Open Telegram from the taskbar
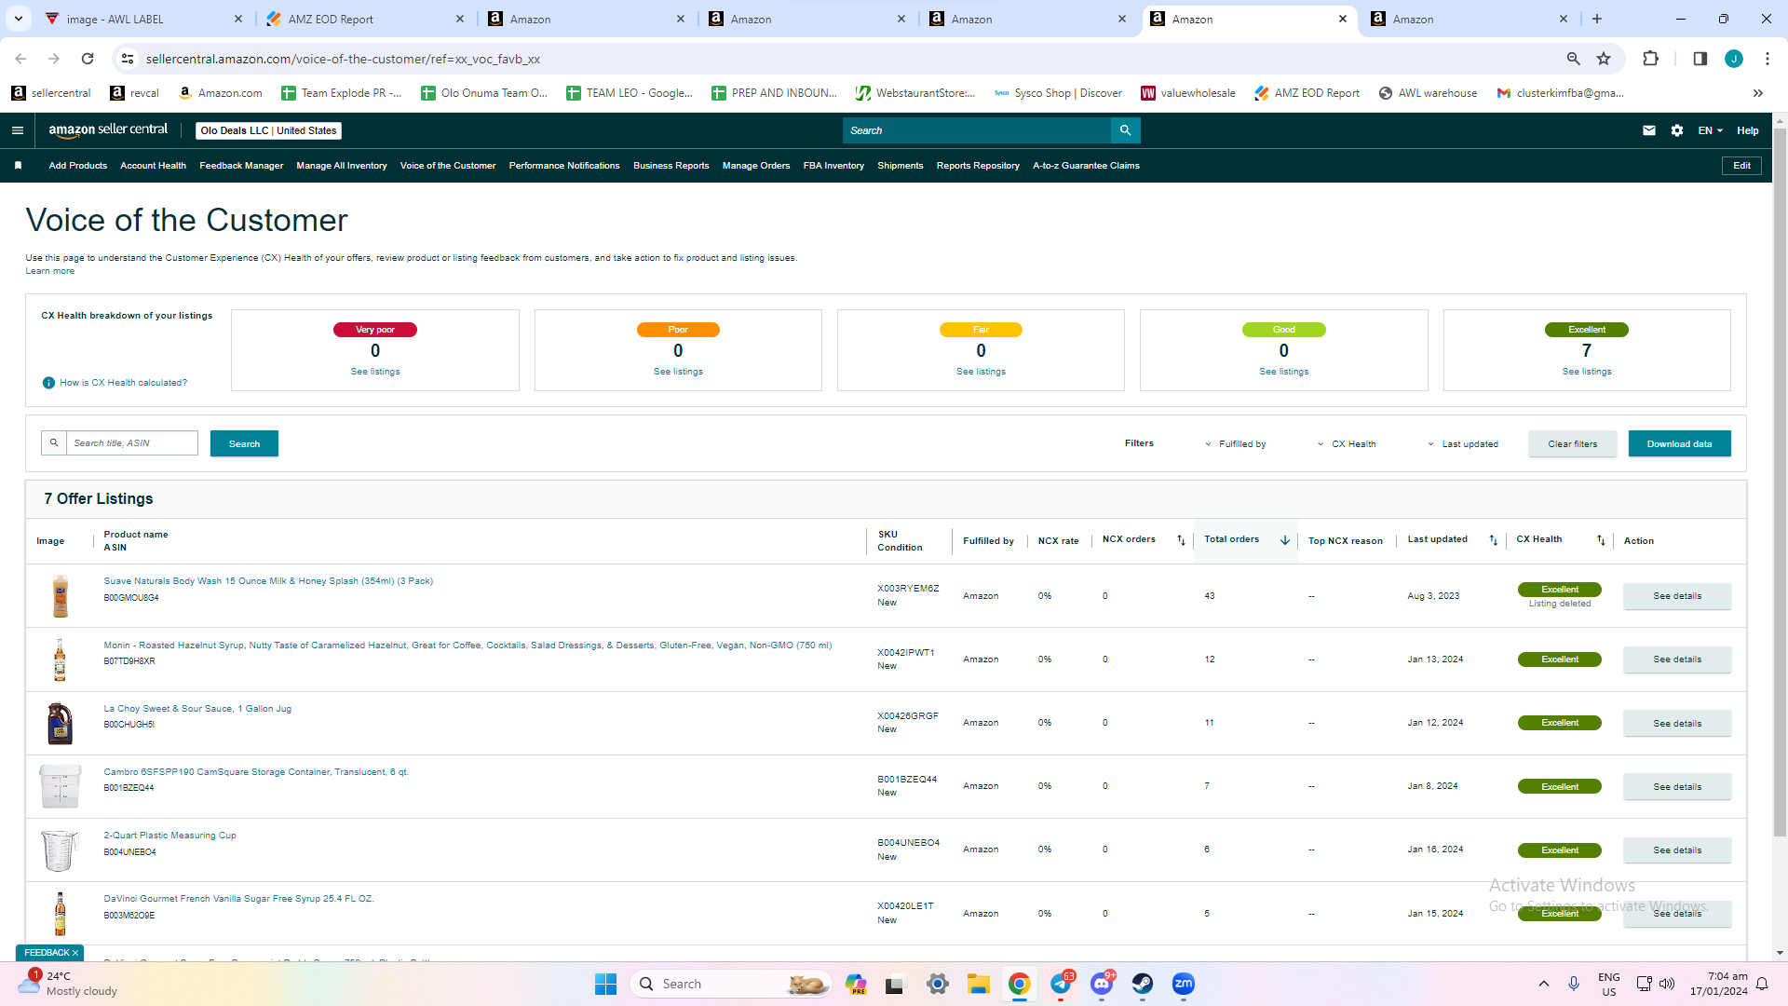The image size is (1788, 1006). point(1062,984)
